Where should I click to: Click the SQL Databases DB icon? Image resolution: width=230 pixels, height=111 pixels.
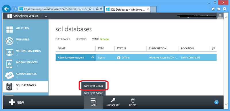[9, 87]
